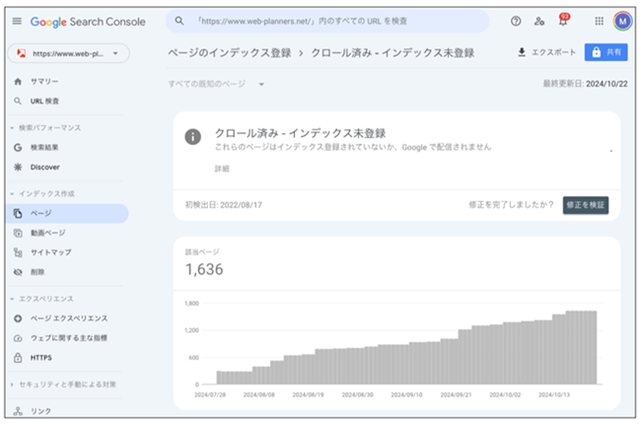This screenshot has width=641, height=424.
Task: Click the 修正を検証 button
Action: pyautogui.click(x=586, y=205)
